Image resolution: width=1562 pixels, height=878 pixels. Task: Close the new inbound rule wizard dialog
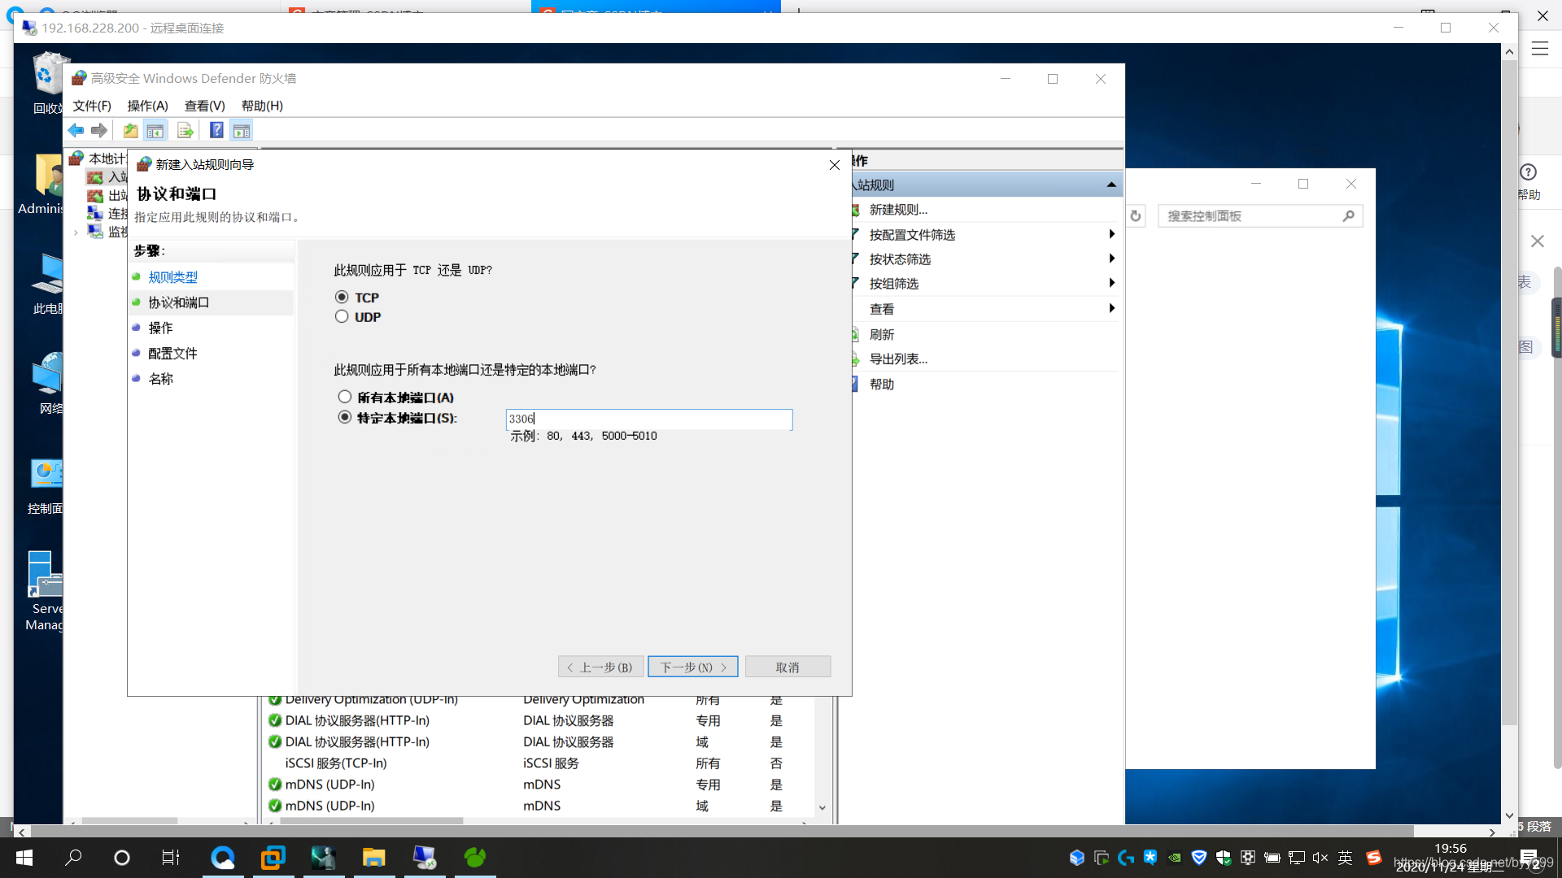click(x=834, y=165)
